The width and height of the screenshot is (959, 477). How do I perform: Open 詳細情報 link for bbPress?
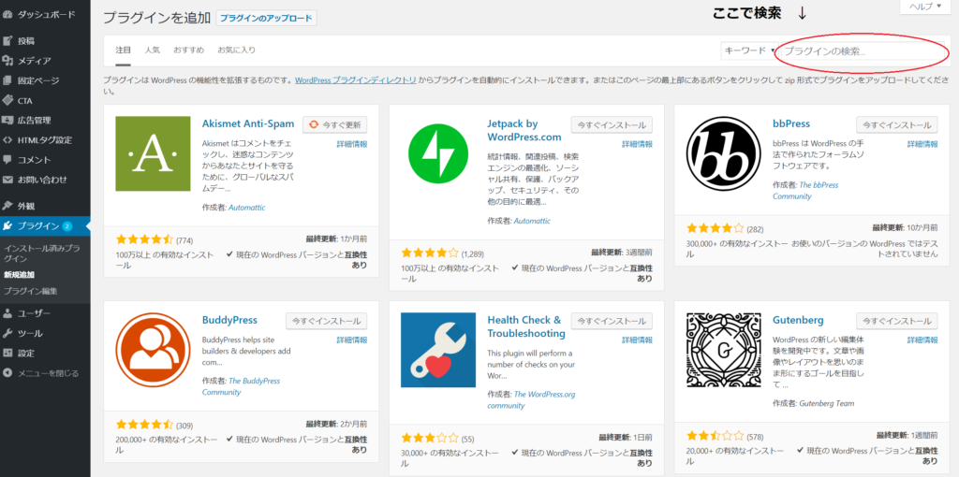(x=922, y=144)
